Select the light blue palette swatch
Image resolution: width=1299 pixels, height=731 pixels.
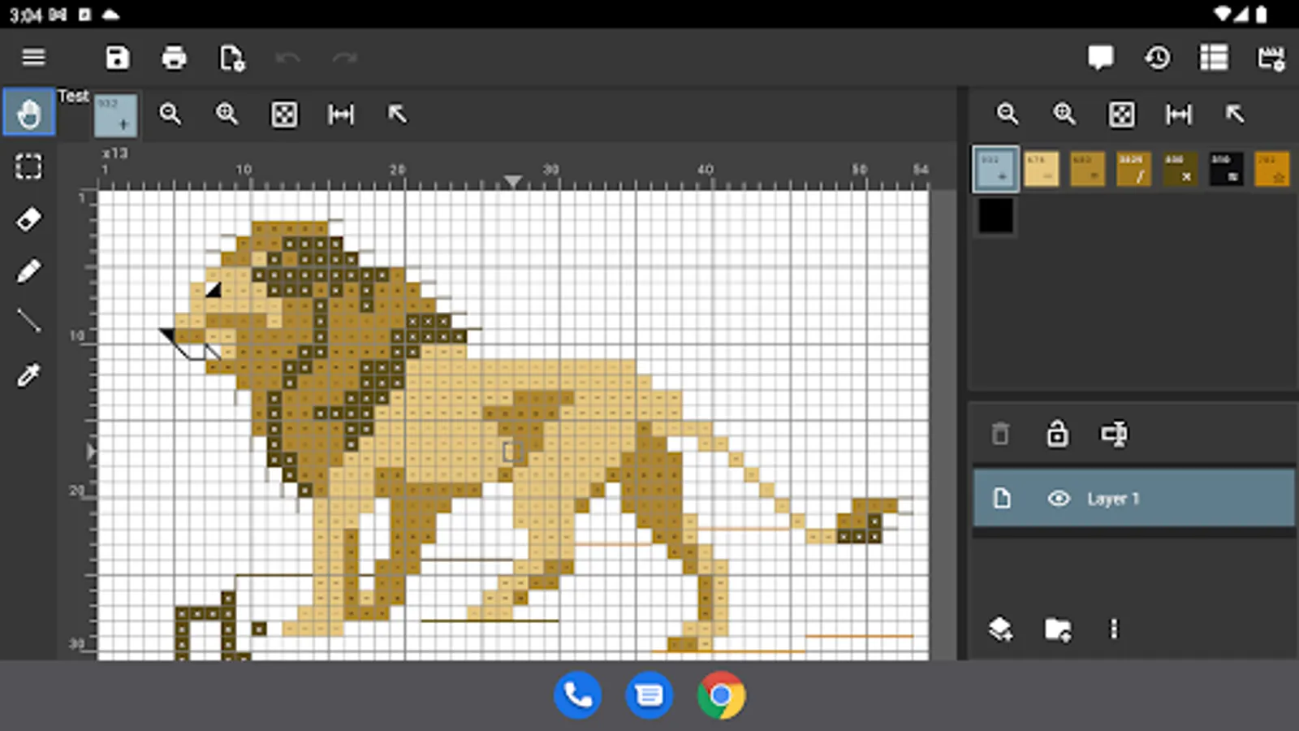click(x=995, y=169)
